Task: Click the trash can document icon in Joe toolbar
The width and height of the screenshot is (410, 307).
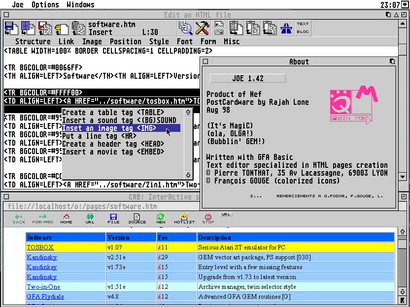Action: point(78,28)
